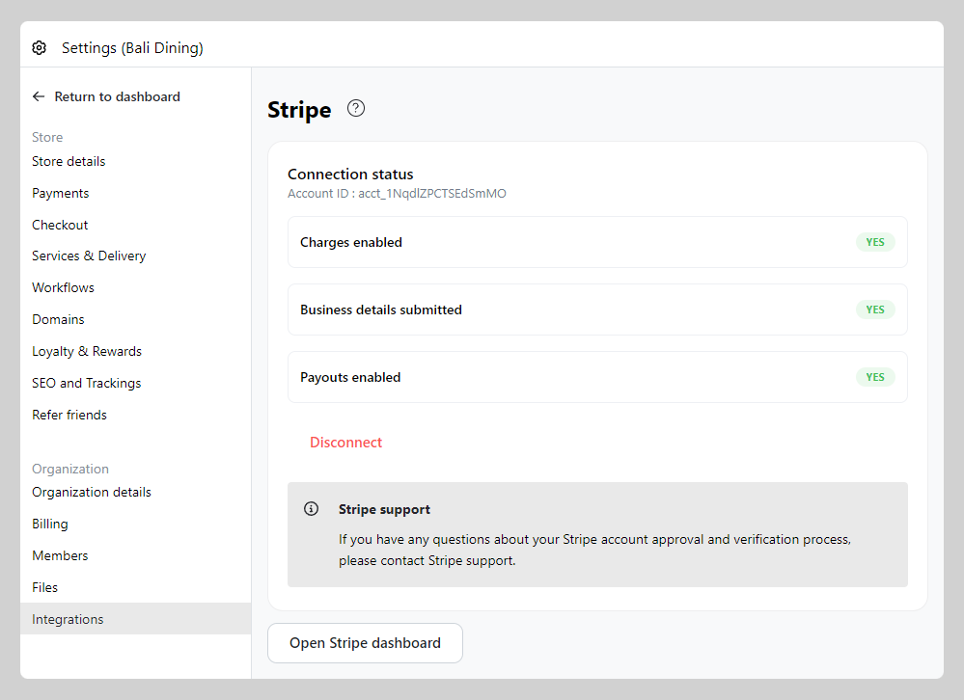Click the Payouts enabled row
The height and width of the screenshot is (700, 964).
click(x=597, y=378)
